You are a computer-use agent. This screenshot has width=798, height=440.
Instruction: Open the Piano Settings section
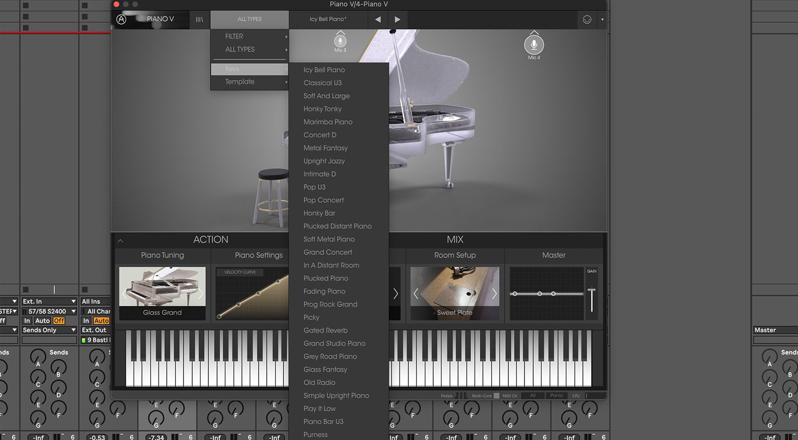(x=259, y=255)
